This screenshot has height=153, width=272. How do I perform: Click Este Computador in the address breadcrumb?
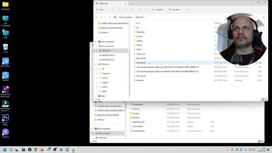click(126, 17)
